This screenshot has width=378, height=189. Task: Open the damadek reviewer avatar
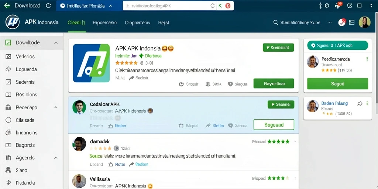[79, 144]
